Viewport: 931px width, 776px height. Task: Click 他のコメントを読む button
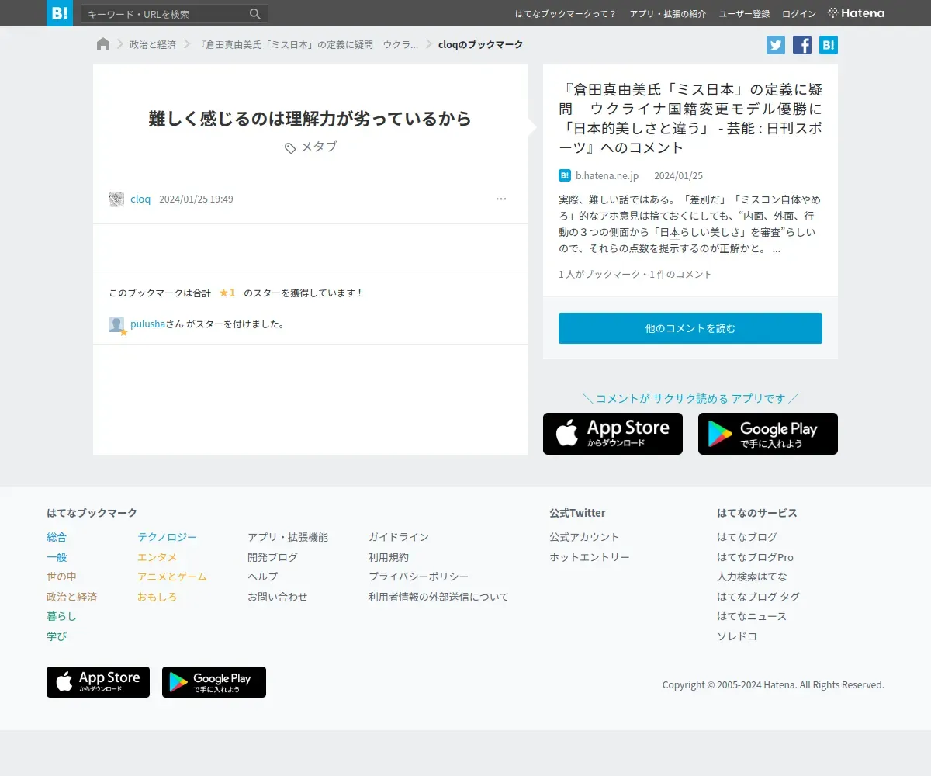click(x=690, y=328)
